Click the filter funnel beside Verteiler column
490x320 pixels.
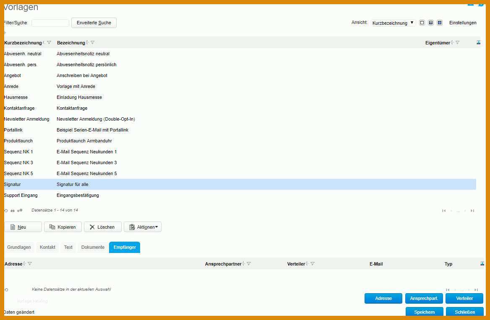[313, 264]
